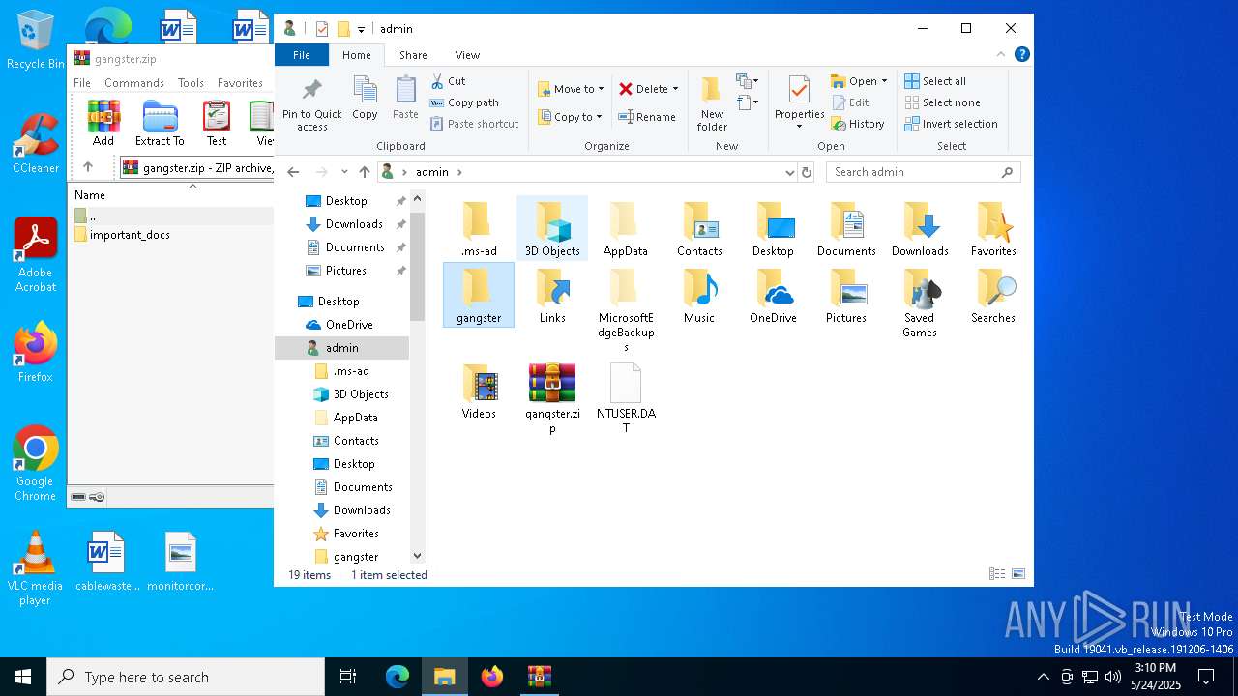
Task: Select the gangster.zip archive file
Action: [x=552, y=398]
